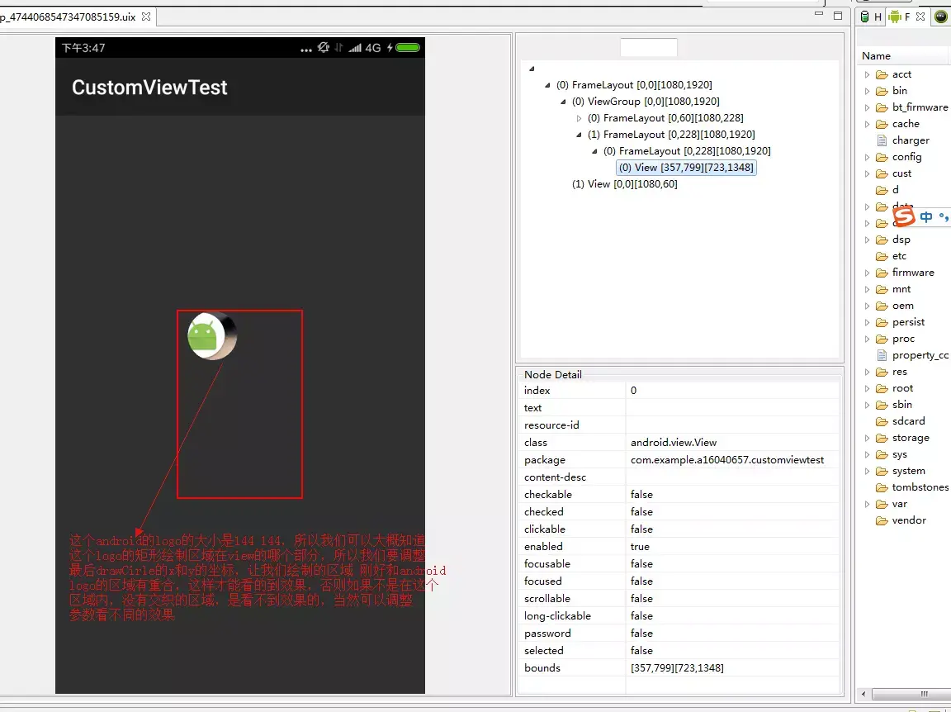The width and height of the screenshot is (951, 712).
Task: Select the root folder icon
Action: point(882,388)
